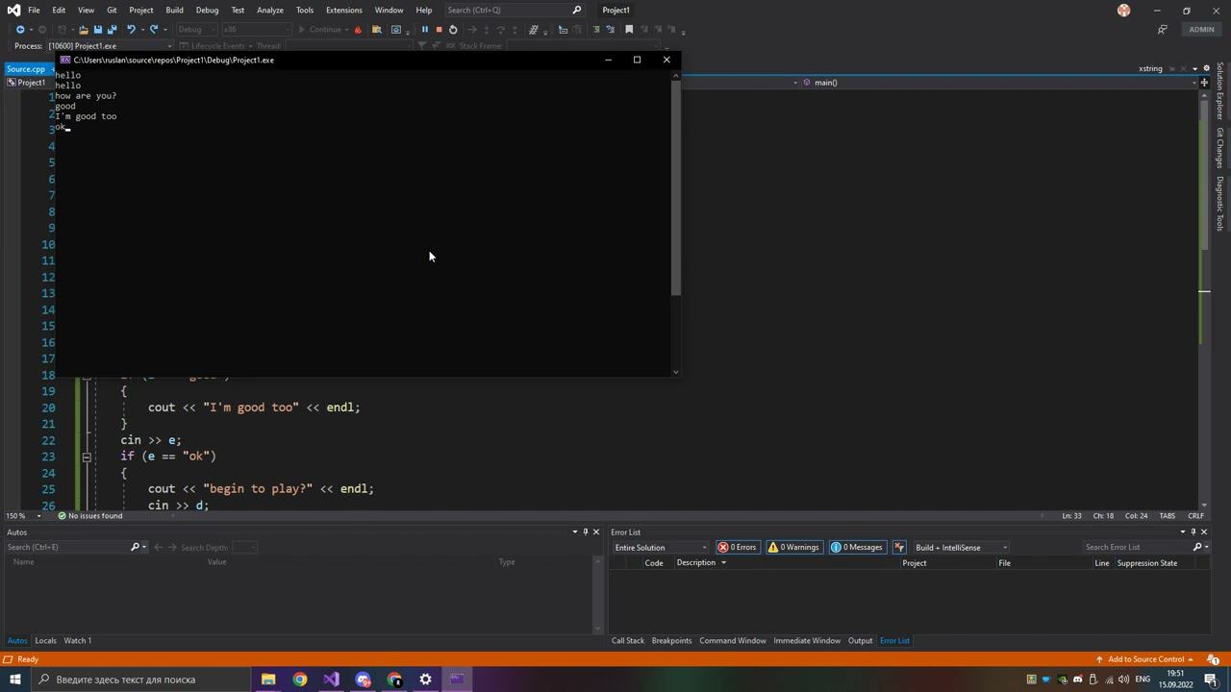
Task: Click the search magnifier in the Autos panel
Action: (x=136, y=548)
